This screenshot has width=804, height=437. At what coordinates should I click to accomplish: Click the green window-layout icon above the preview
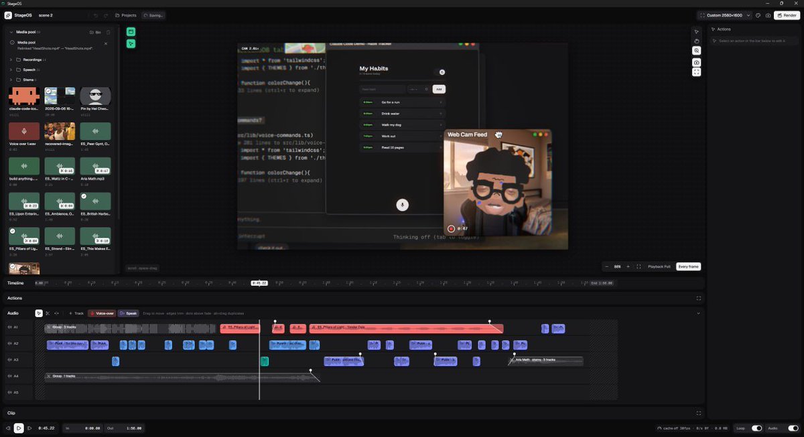131,32
